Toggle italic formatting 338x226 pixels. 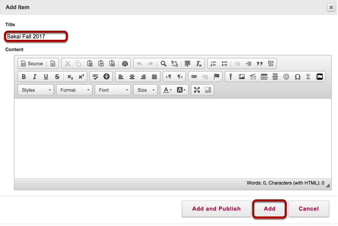click(35, 77)
